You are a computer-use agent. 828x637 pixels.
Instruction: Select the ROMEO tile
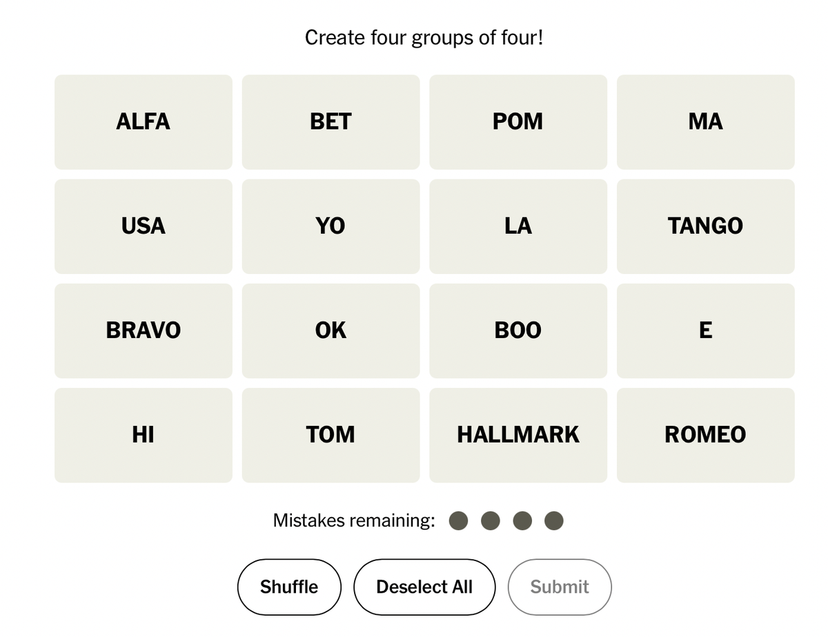click(705, 435)
